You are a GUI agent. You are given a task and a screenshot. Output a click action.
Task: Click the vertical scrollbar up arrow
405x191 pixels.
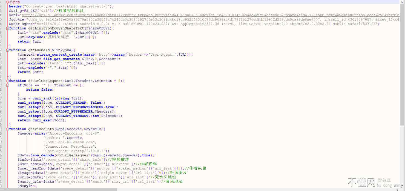point(402,2)
